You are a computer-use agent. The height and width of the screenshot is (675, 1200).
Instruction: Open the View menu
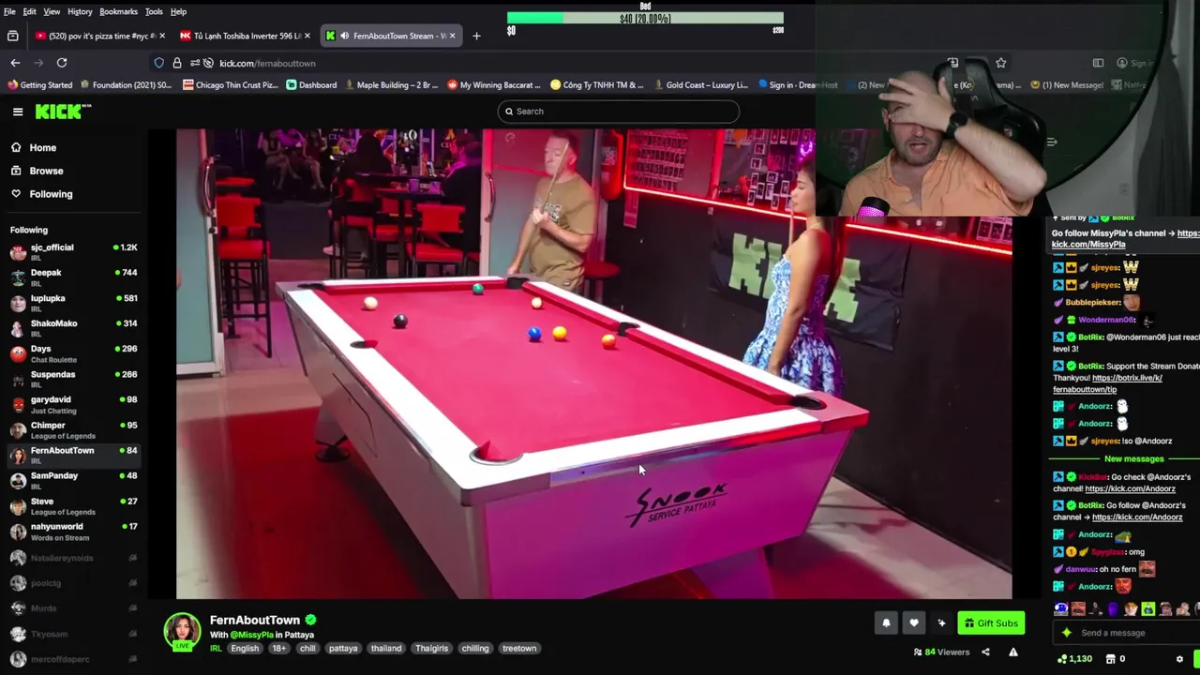pos(52,11)
